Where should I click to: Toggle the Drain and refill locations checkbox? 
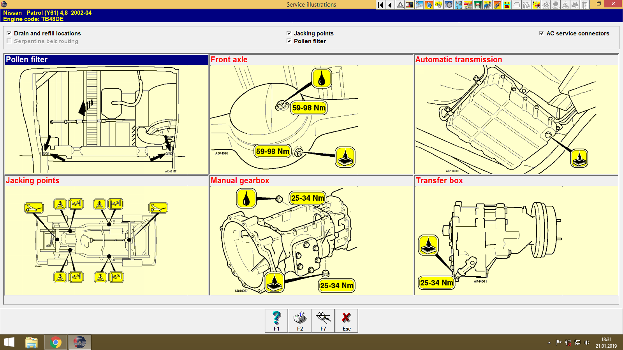(9, 33)
